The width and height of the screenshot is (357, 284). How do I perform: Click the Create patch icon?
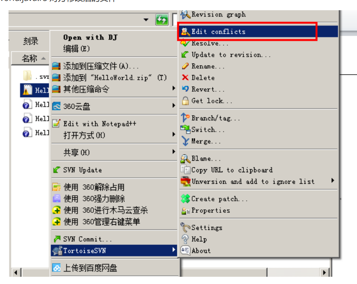(185, 199)
